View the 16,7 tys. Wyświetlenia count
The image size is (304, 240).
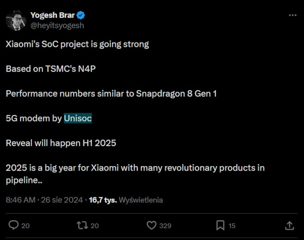126,200
